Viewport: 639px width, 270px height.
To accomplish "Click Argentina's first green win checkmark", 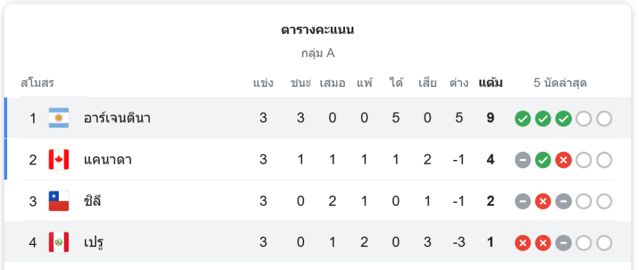I will pyautogui.click(x=523, y=118).
